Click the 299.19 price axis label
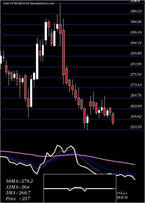 [136, 32]
